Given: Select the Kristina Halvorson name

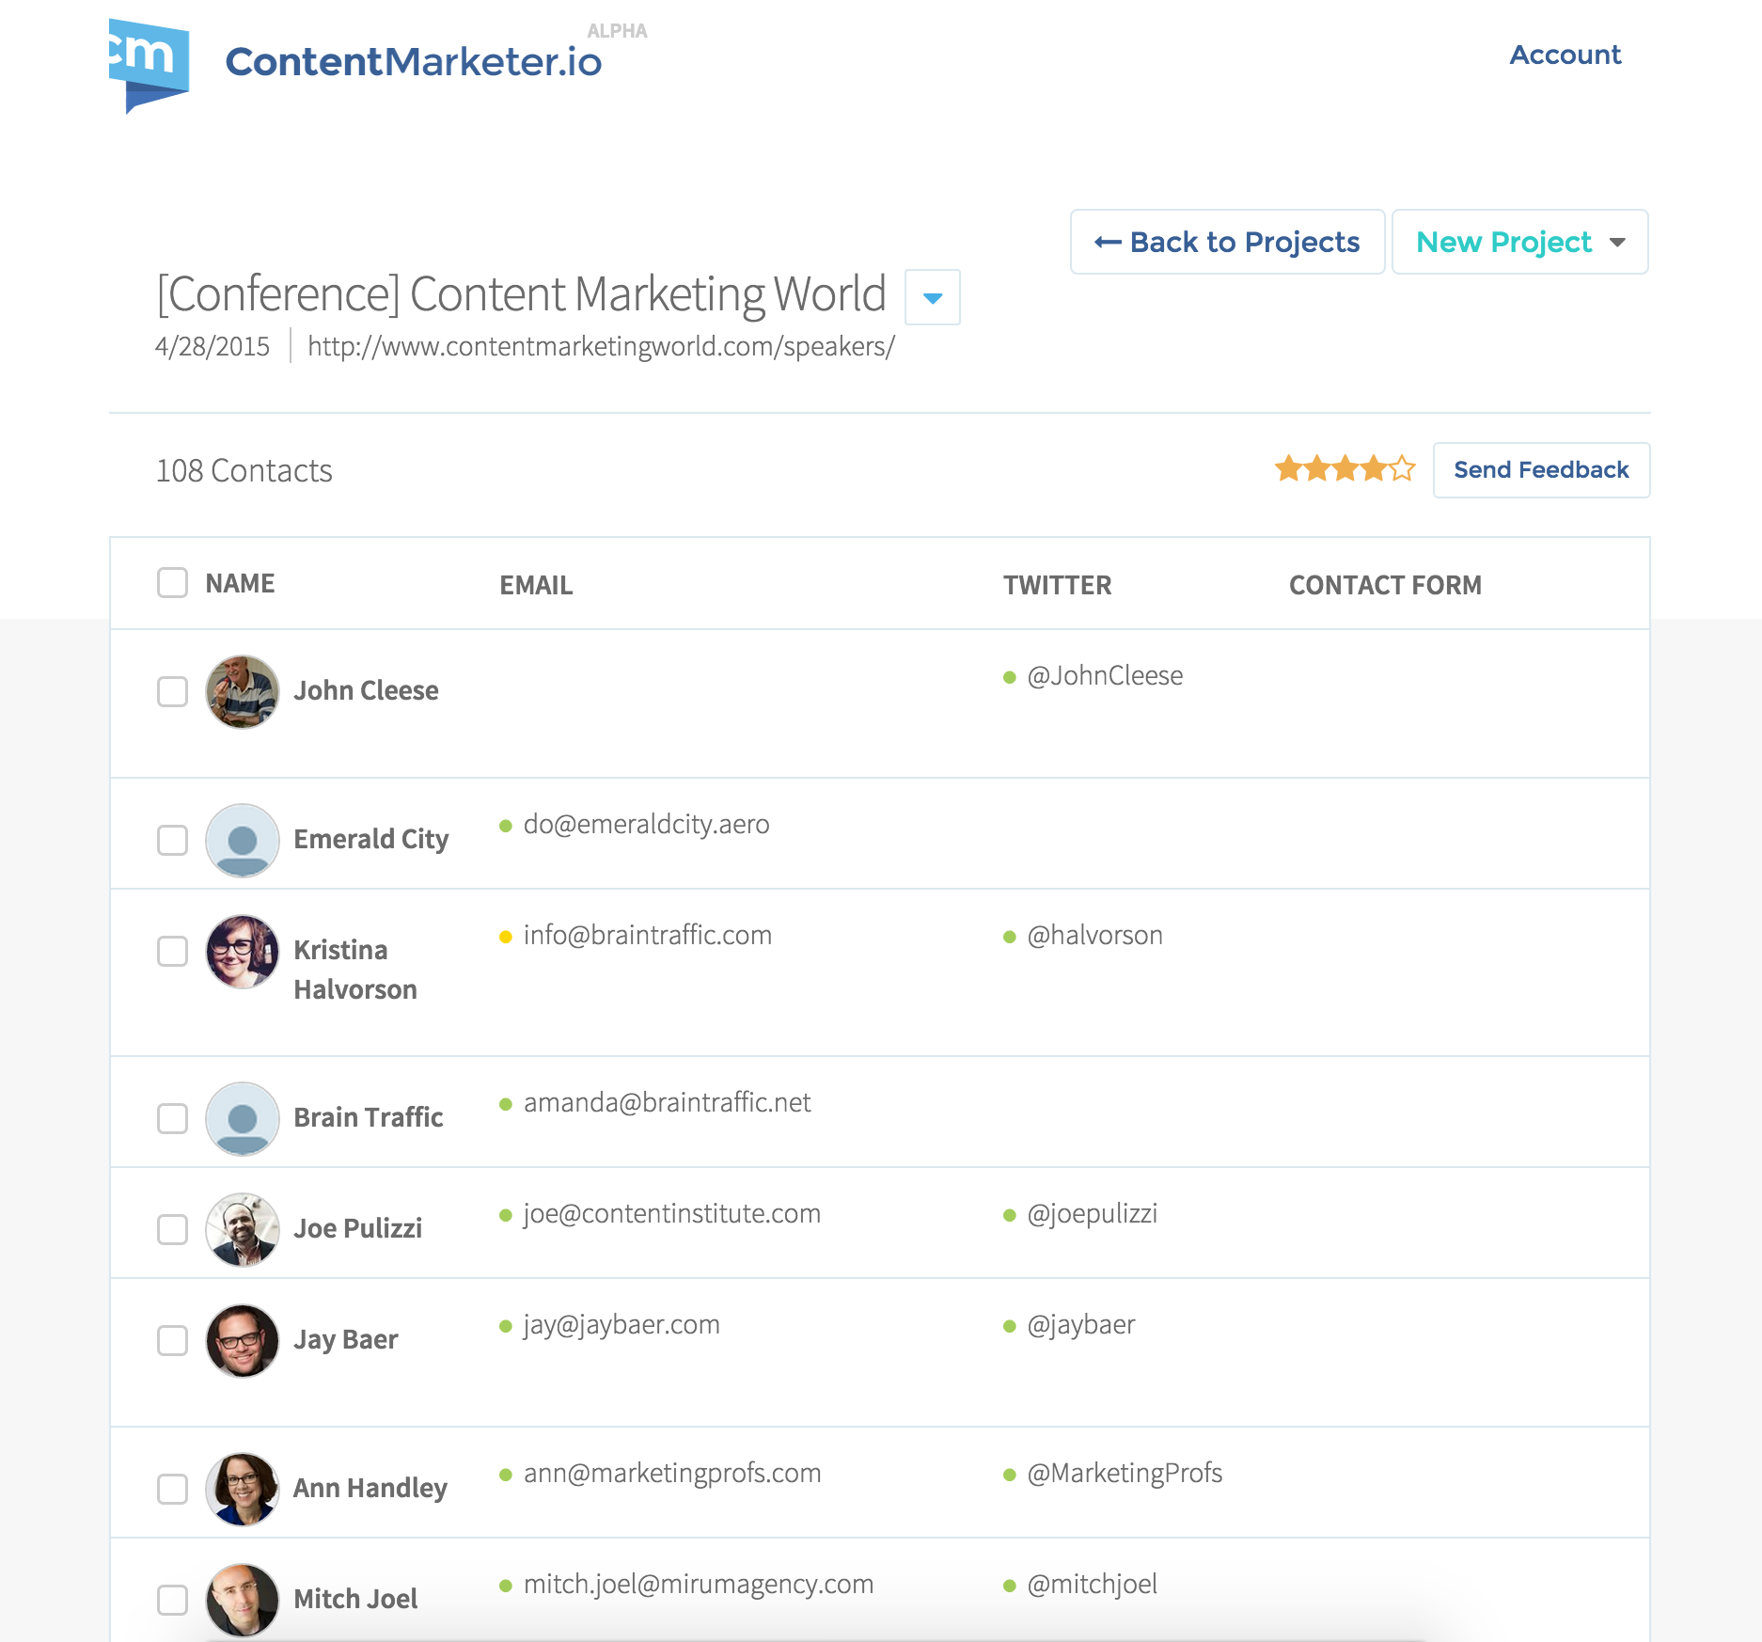Looking at the screenshot, I should [x=355, y=970].
